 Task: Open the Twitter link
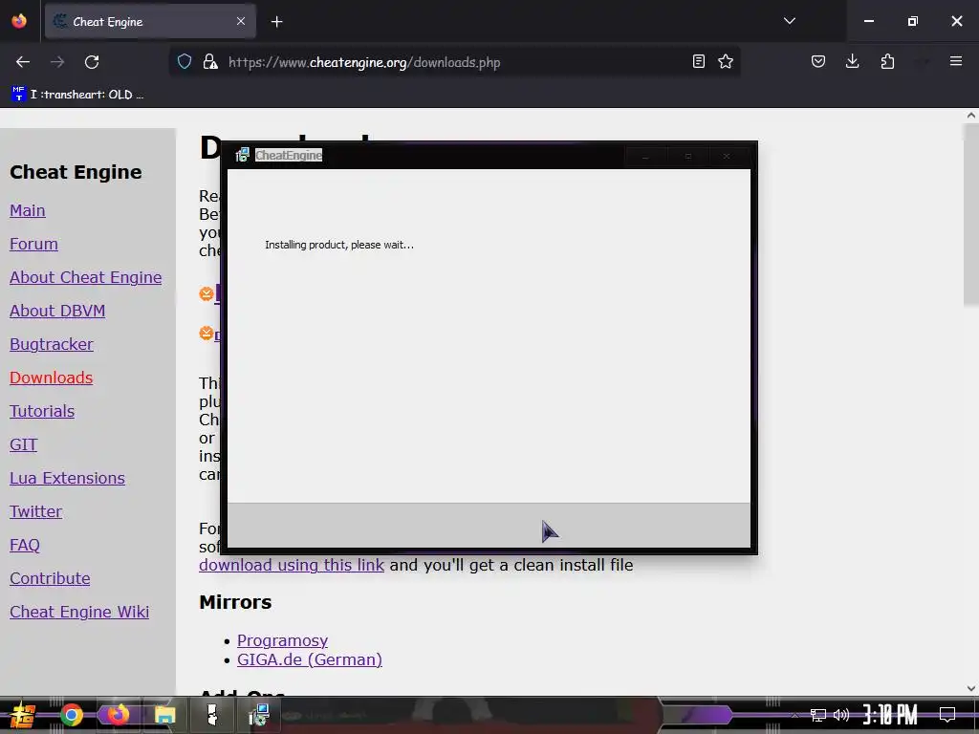(35, 512)
